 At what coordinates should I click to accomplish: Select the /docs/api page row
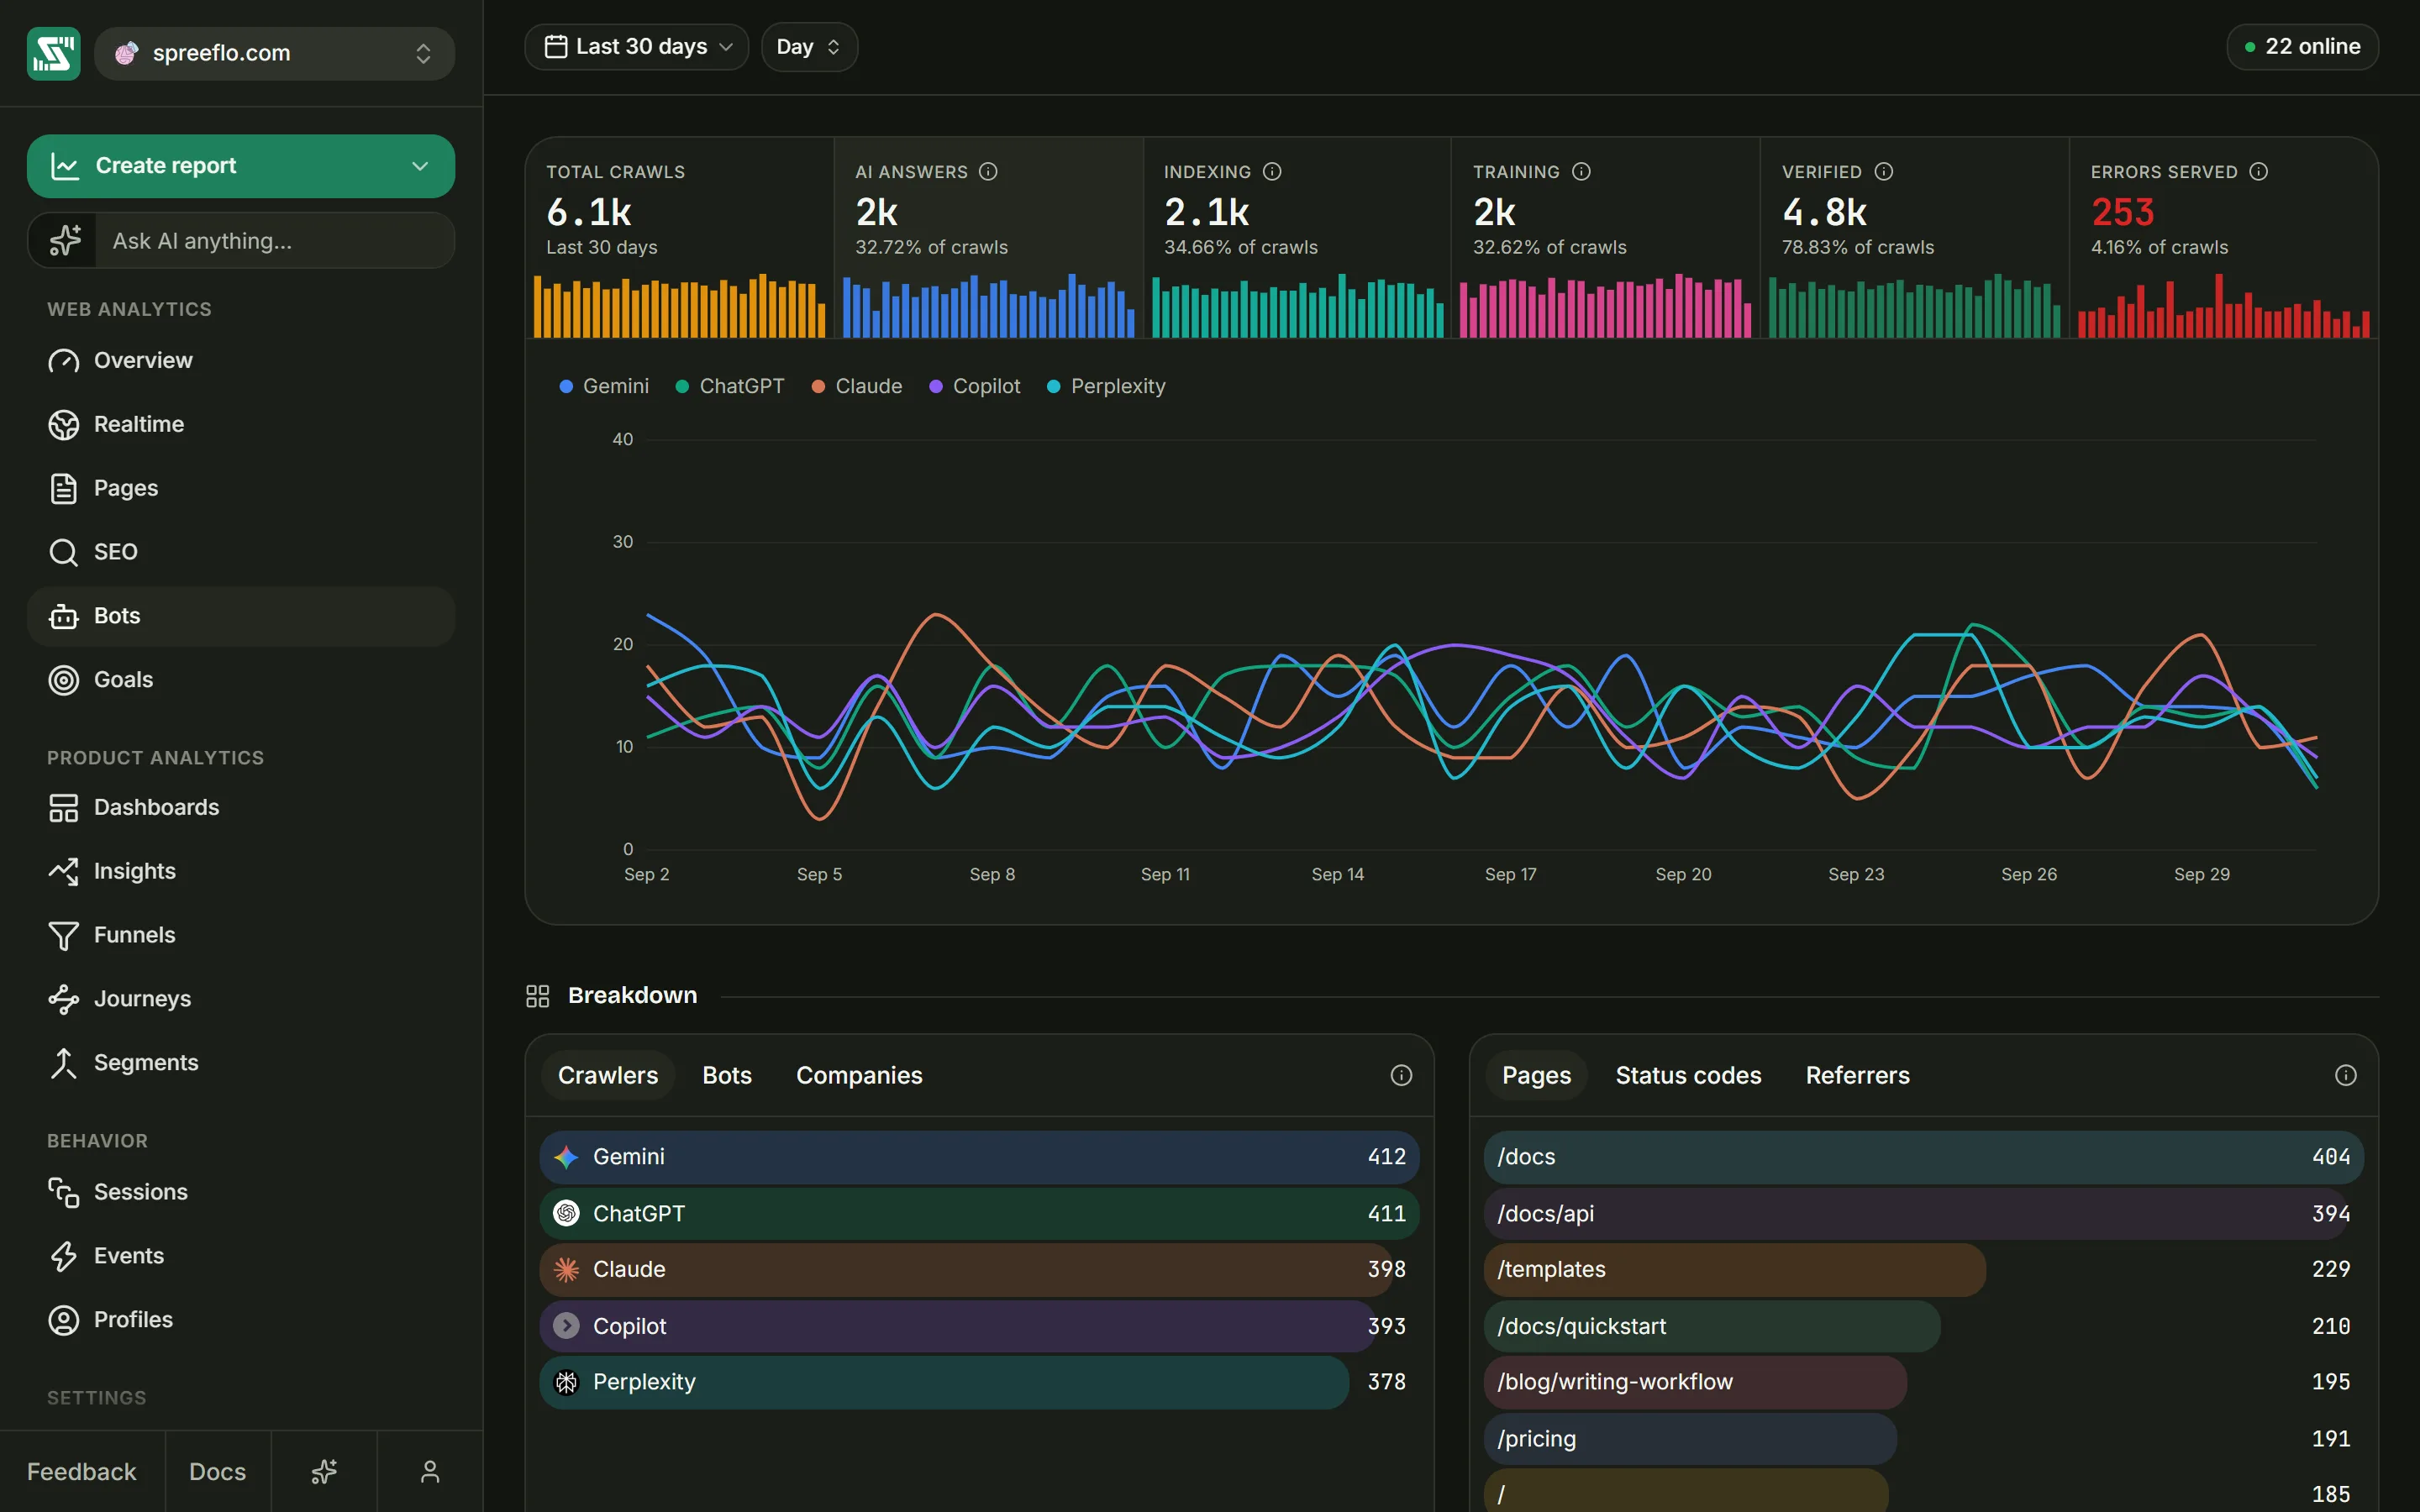coord(1923,1213)
